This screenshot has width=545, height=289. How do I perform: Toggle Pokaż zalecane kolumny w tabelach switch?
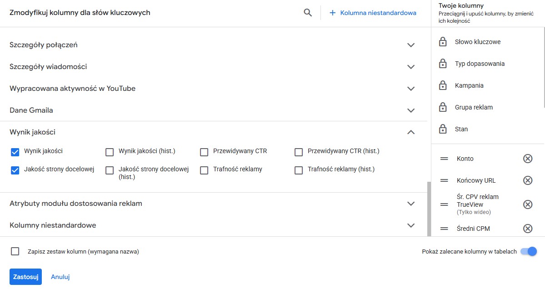(528, 251)
